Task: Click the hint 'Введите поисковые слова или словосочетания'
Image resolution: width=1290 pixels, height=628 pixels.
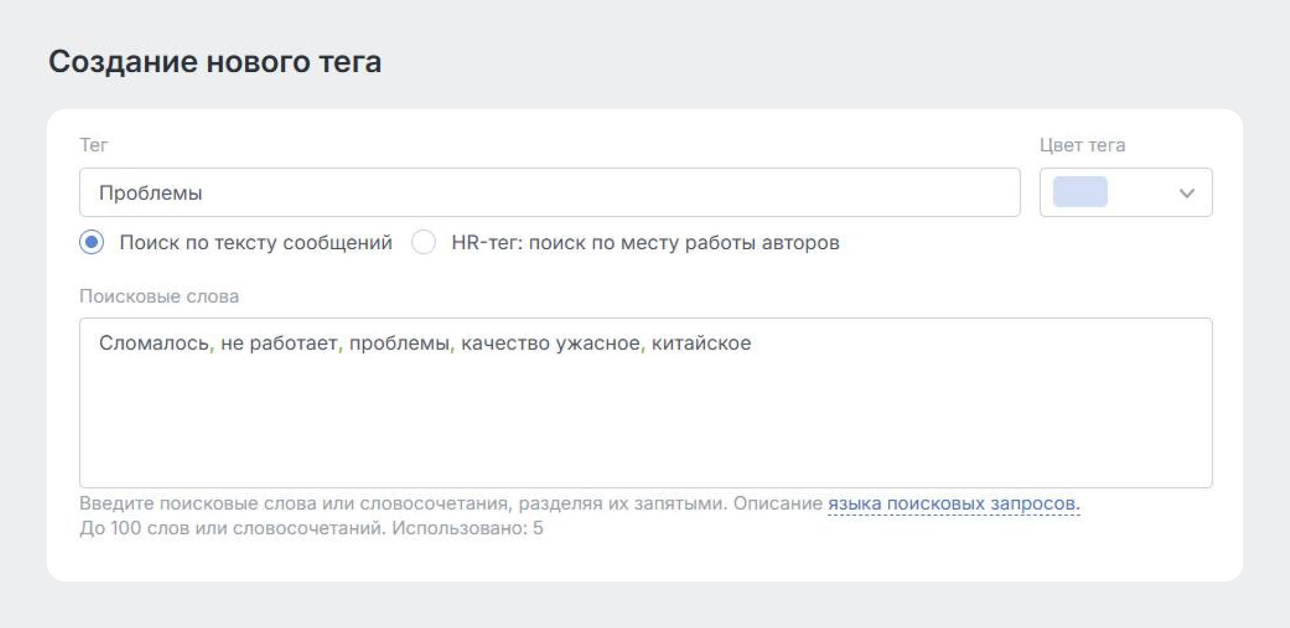Action: [x=293, y=504]
